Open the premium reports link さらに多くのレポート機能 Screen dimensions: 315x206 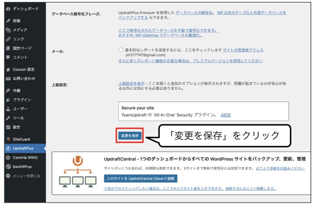[190, 61]
